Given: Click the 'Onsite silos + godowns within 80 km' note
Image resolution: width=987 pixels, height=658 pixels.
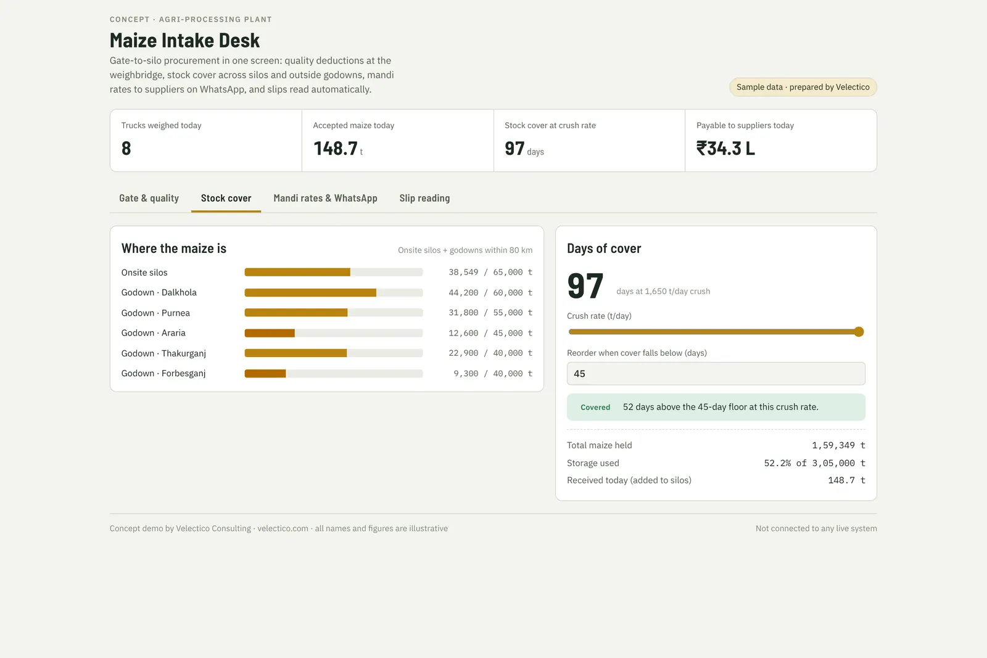Looking at the screenshot, I should pos(465,250).
